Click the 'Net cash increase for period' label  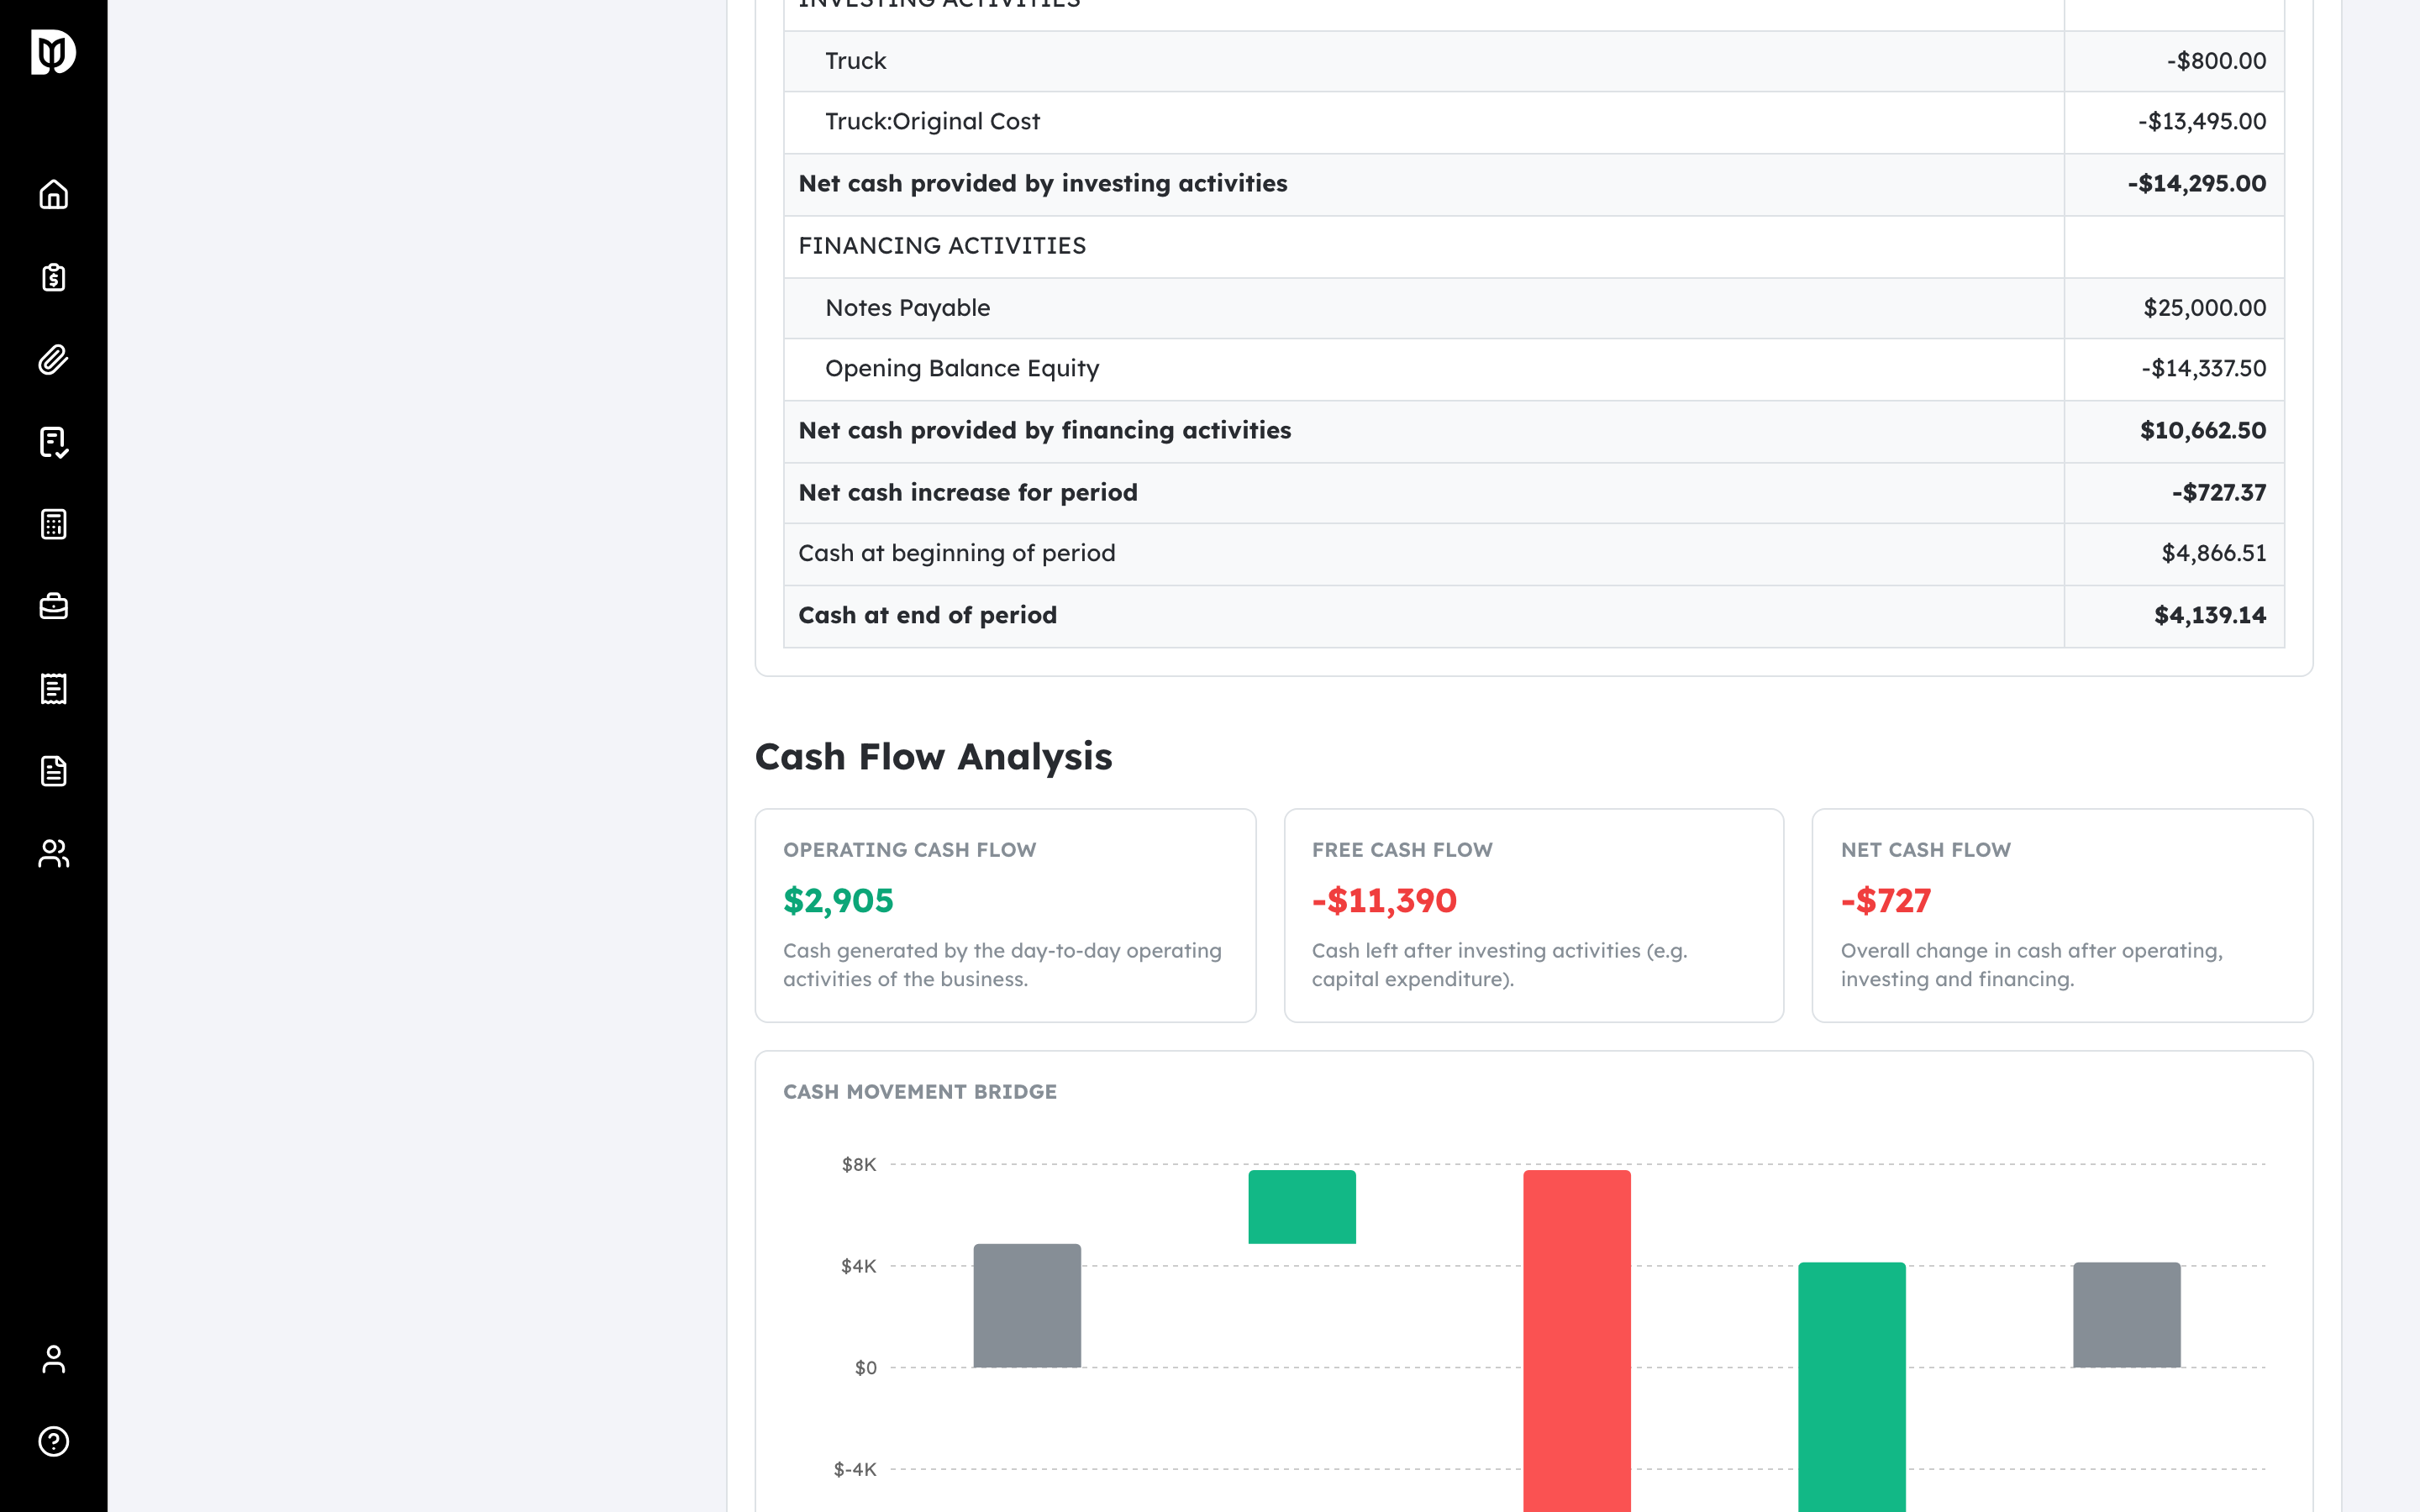[x=968, y=493]
